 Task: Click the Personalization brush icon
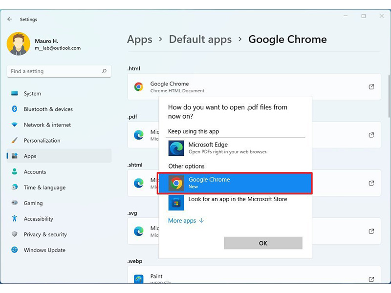15,140
